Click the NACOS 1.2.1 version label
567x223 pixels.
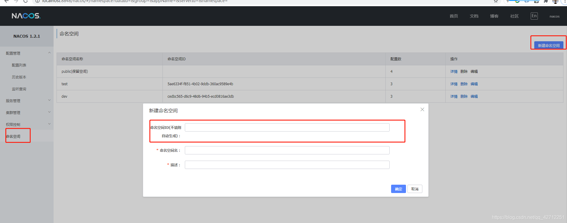[26, 36]
